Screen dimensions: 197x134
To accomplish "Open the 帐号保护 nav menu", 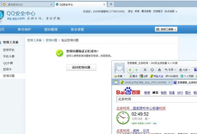I will pos(24,29).
